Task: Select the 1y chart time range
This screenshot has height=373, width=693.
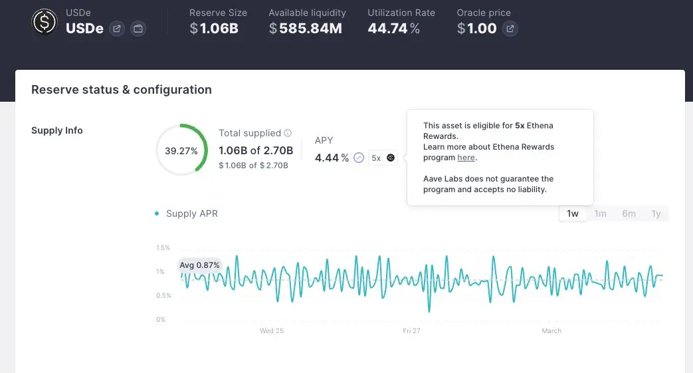Action: [656, 213]
